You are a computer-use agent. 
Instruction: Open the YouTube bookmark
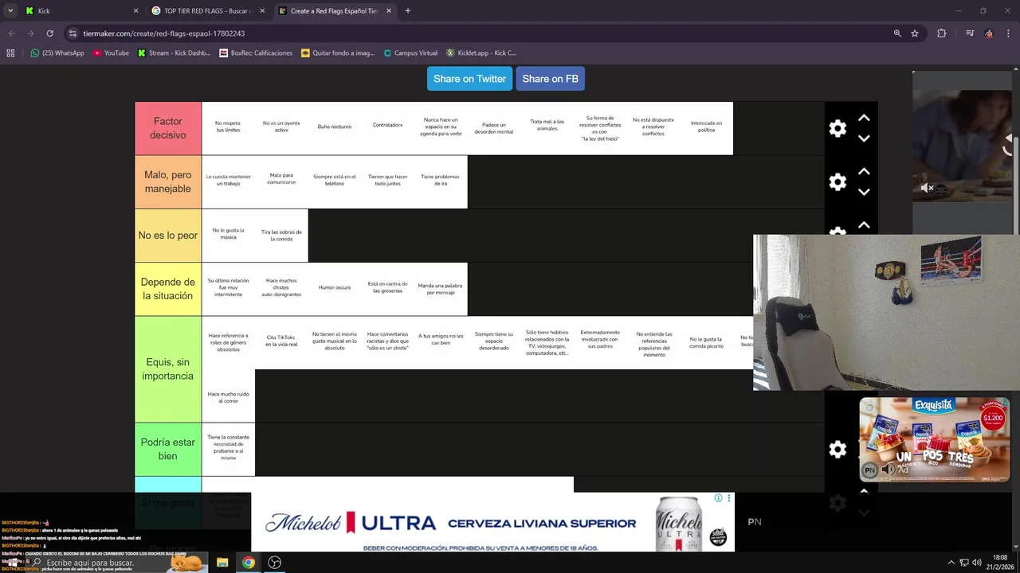click(111, 53)
